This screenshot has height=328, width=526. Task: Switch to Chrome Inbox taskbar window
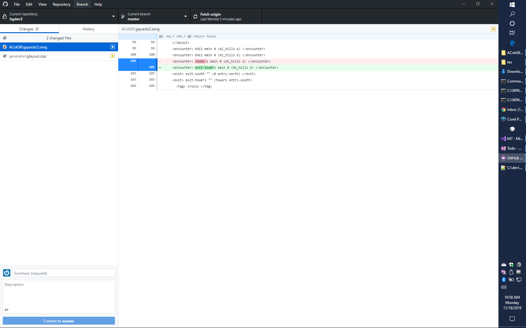(512, 109)
